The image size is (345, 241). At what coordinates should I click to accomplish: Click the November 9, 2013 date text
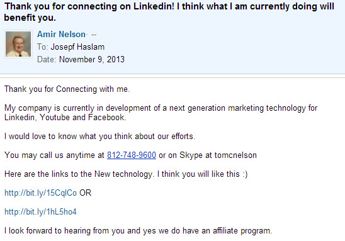point(92,60)
